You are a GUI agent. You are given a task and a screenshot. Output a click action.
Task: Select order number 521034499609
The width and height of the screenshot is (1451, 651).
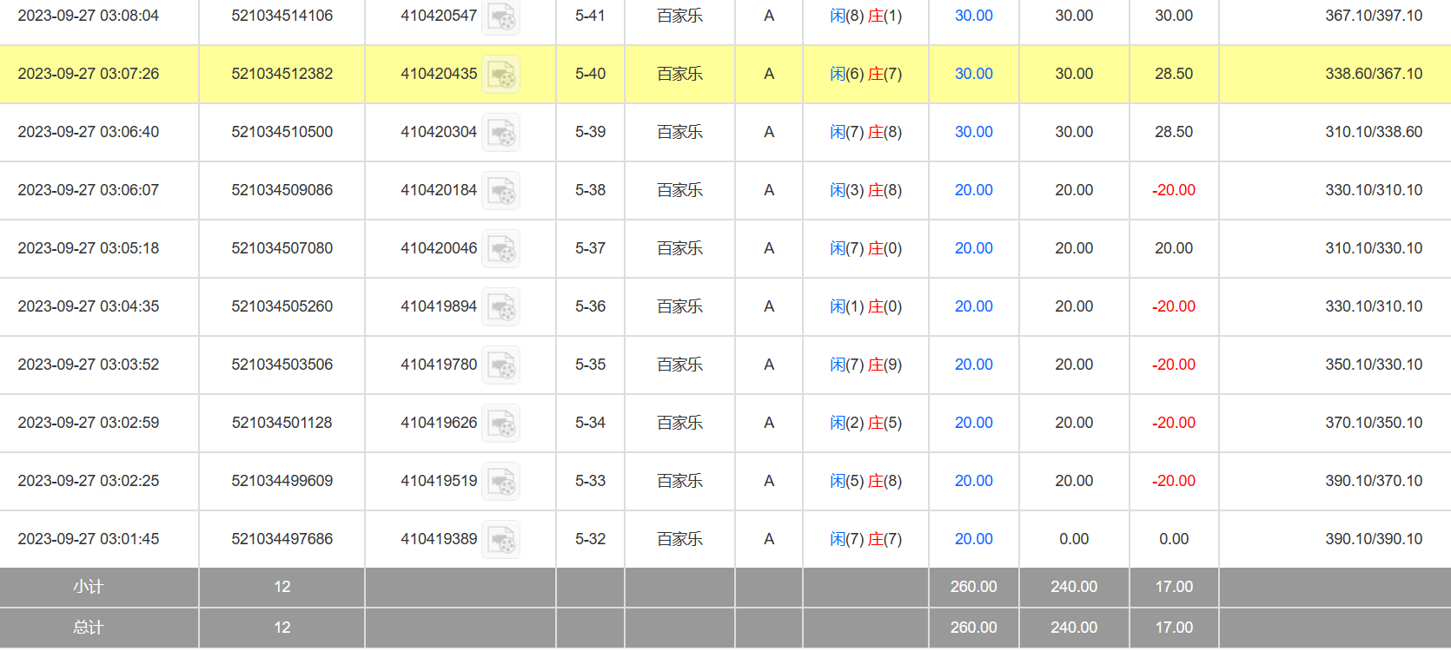tap(282, 481)
